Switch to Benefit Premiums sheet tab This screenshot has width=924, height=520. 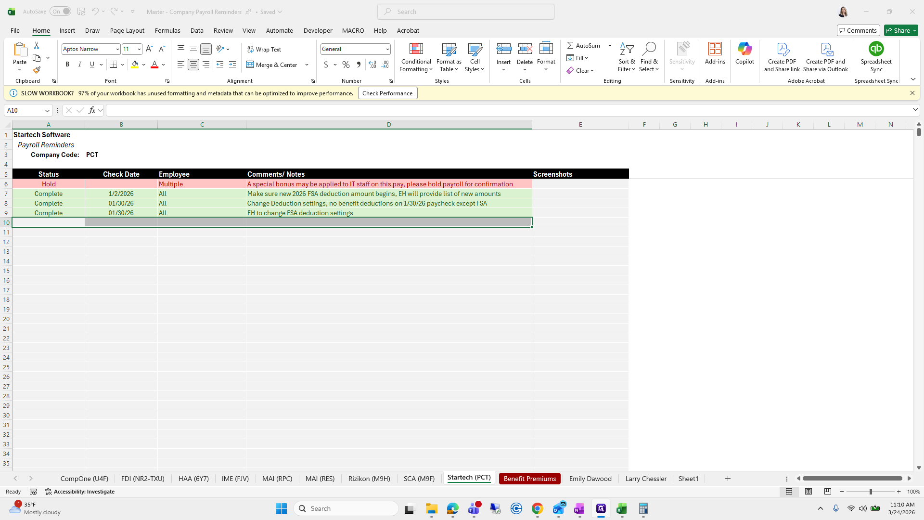point(529,479)
